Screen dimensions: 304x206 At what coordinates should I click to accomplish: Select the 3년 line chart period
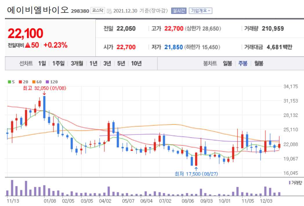[x=107, y=63]
